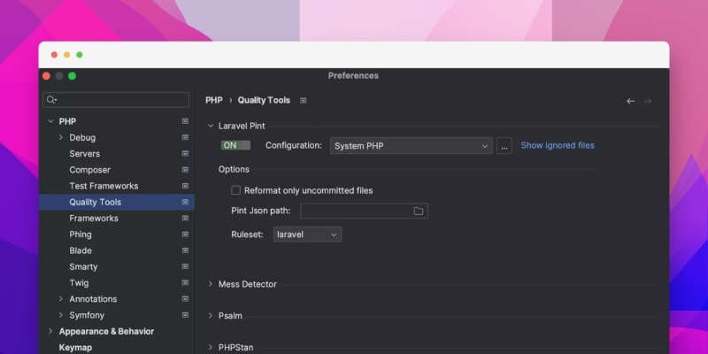Click the project settings icon next to Composer

(185, 170)
